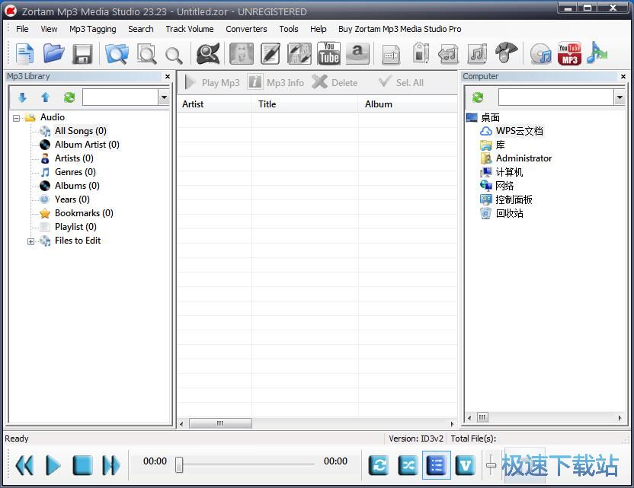Expand the Files to Edit node
This screenshot has height=488, width=634.
pyautogui.click(x=31, y=241)
